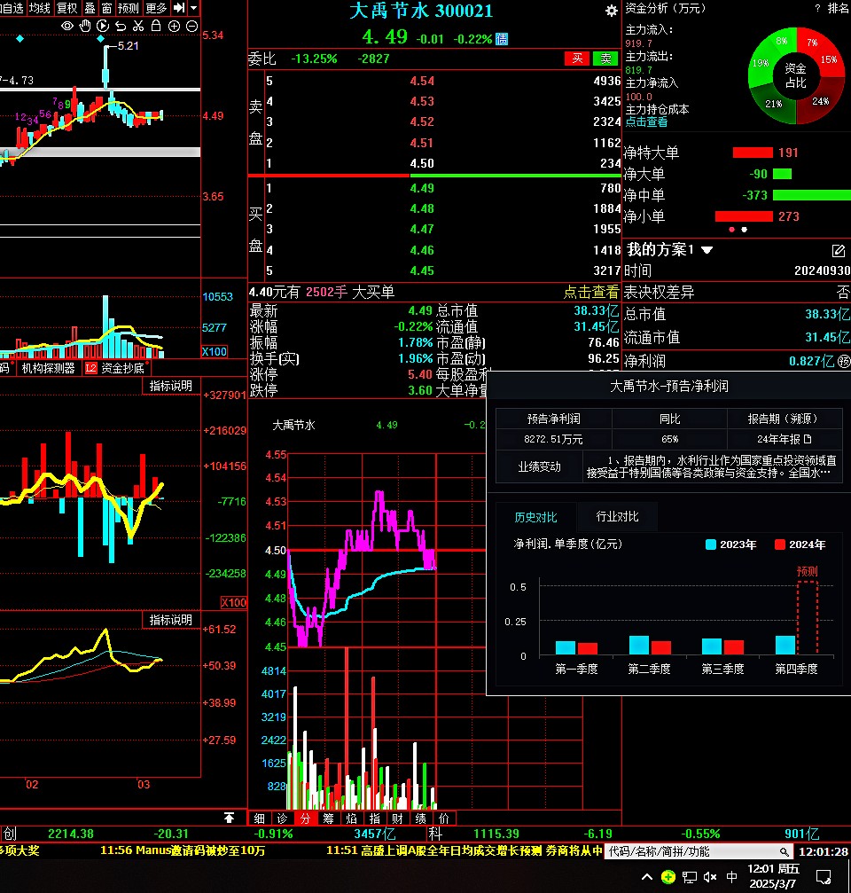The image size is (851, 893).
Task: Click the 均线 toolbar item
Action: point(40,8)
